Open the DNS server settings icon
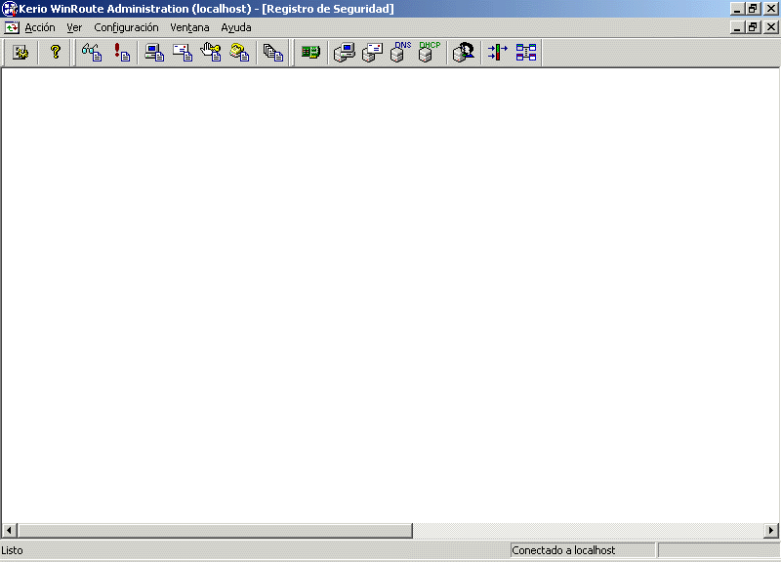The height and width of the screenshot is (562, 781). [x=400, y=52]
